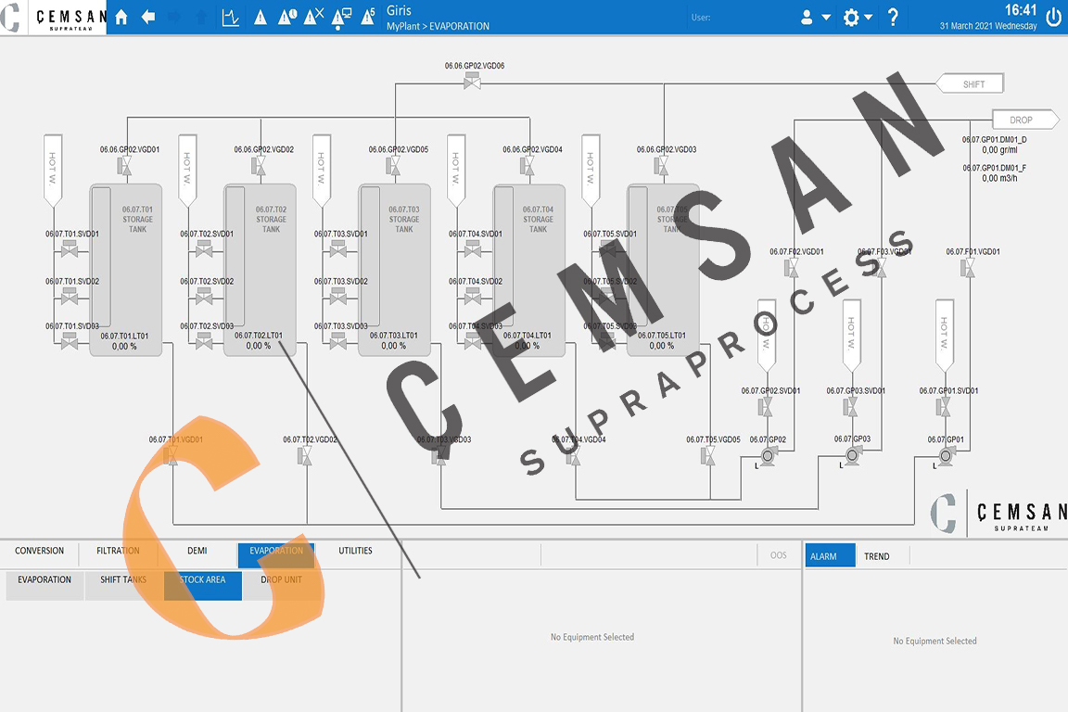Select valve 06.06.GP02.VGD02 above tank T02
The image size is (1068, 712).
click(258, 166)
